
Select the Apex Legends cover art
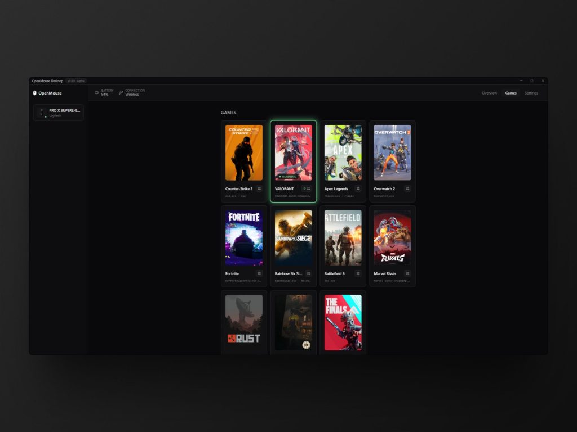(x=343, y=152)
